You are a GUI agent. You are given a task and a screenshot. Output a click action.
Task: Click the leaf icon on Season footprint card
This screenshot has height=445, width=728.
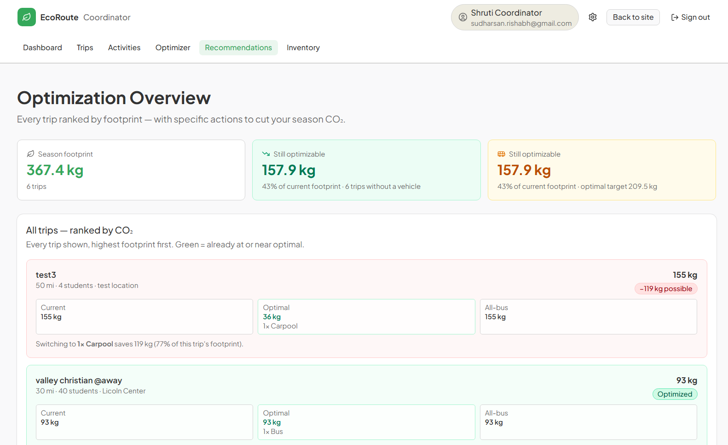point(30,154)
